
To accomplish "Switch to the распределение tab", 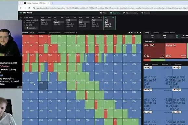I will point(55,32).
